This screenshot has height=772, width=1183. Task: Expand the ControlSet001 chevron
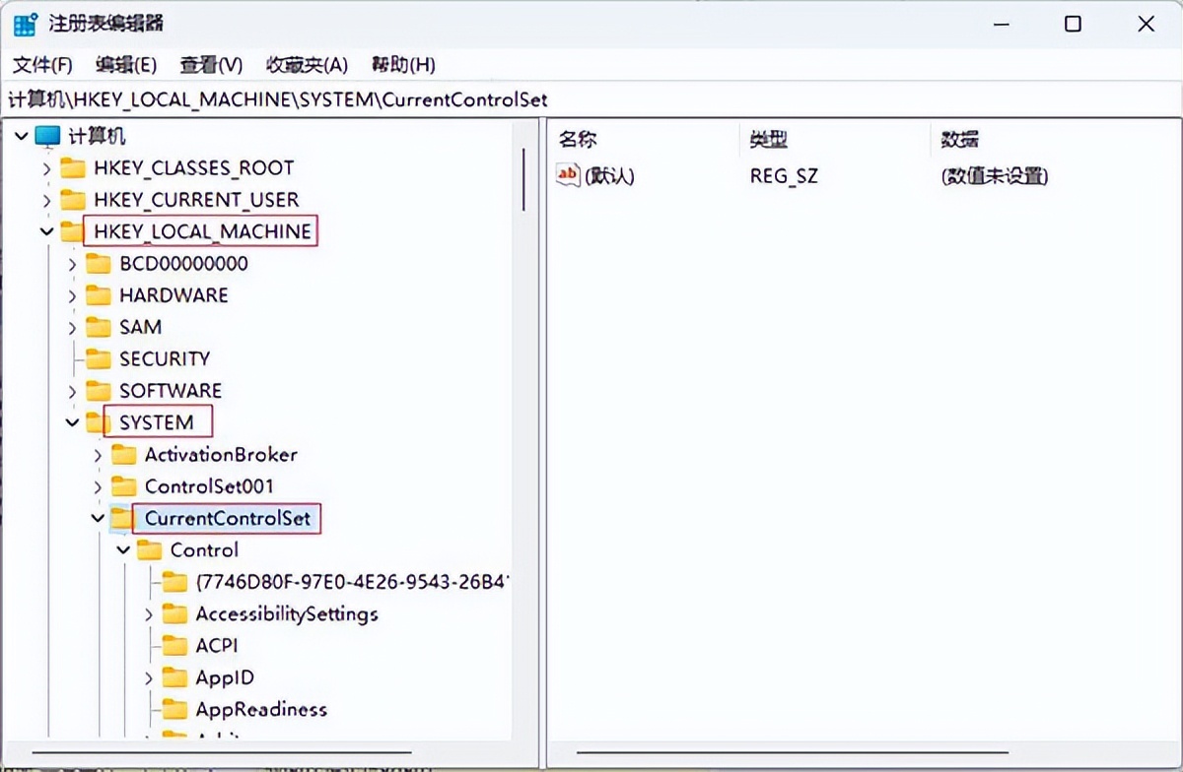98,486
